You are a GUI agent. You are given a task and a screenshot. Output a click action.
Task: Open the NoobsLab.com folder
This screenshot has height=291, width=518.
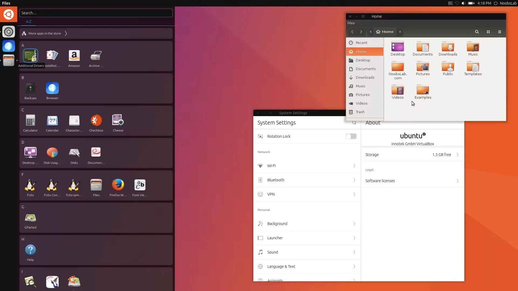[397, 67]
